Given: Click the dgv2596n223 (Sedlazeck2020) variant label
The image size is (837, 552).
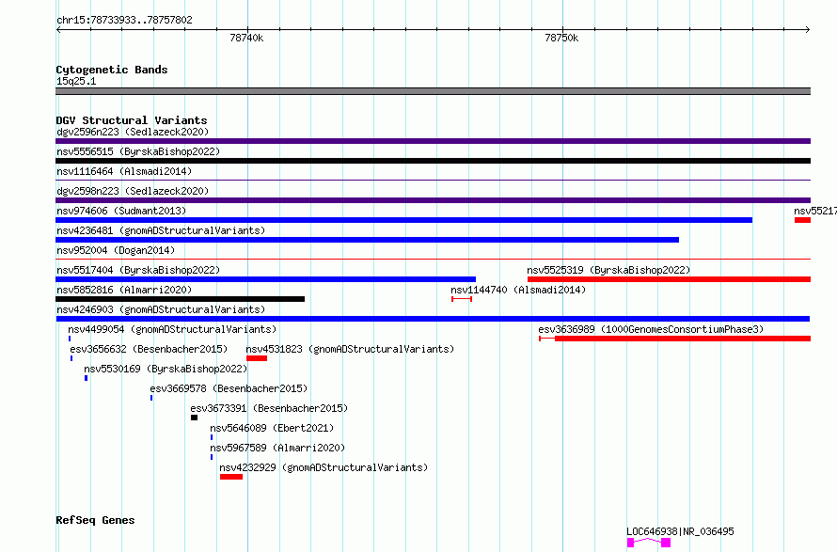Looking at the screenshot, I should point(133,132).
